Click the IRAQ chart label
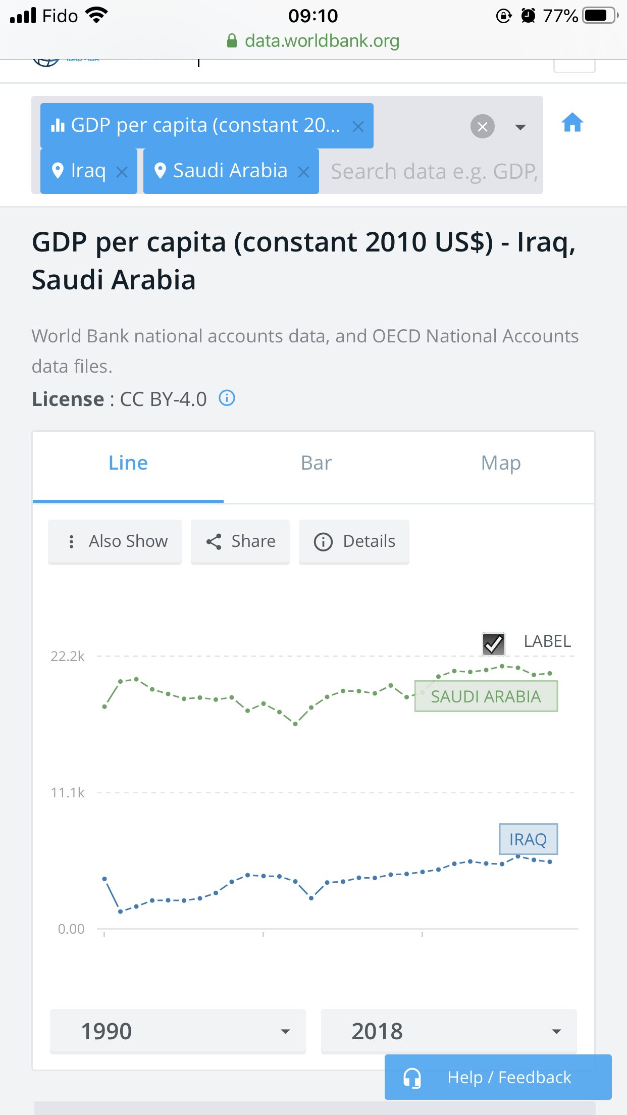The width and height of the screenshot is (627, 1115). 528,839
